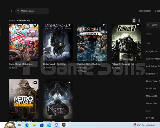Open File Explorer from the taskbar
This screenshot has width=160, height=128.
pyautogui.click(x=34, y=125)
